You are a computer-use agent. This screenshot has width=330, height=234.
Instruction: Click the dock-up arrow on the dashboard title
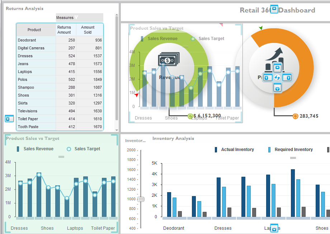tap(274, 9)
